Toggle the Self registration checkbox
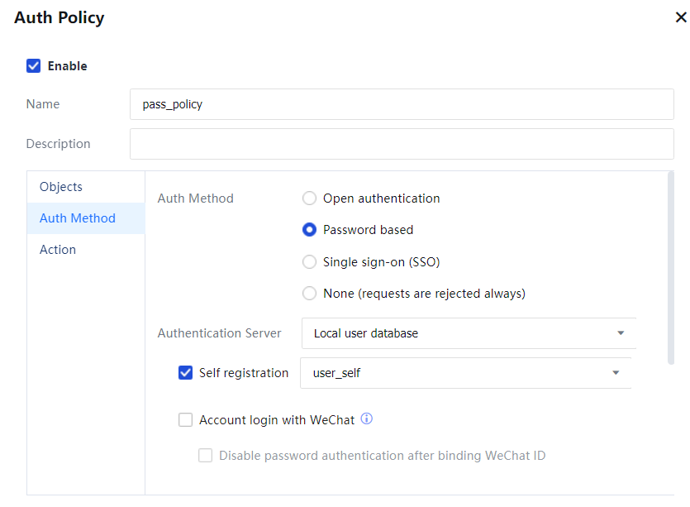This screenshot has height=507, width=690. [x=186, y=373]
